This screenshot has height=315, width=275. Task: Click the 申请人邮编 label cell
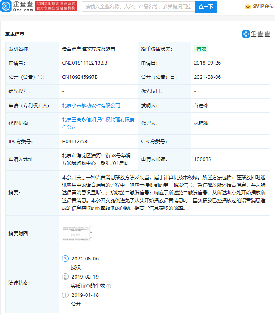click(164, 159)
